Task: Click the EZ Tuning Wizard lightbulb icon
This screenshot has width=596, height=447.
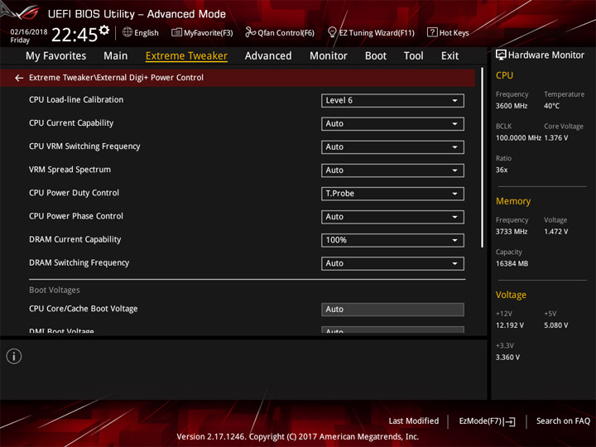Action: click(332, 32)
